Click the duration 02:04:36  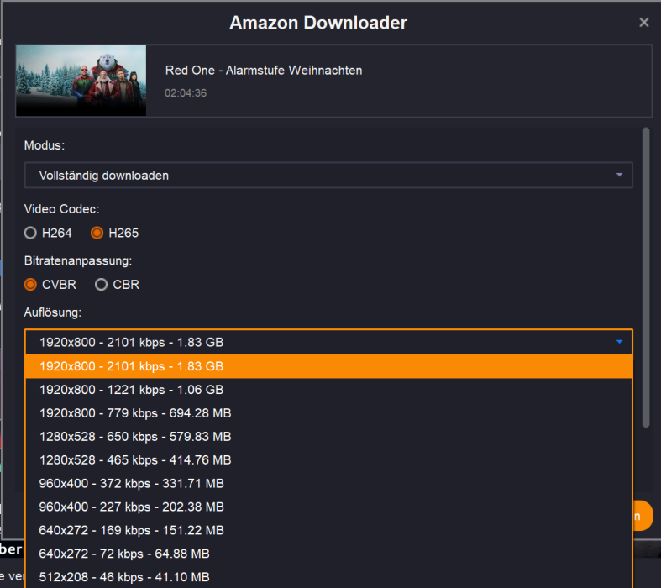186,92
